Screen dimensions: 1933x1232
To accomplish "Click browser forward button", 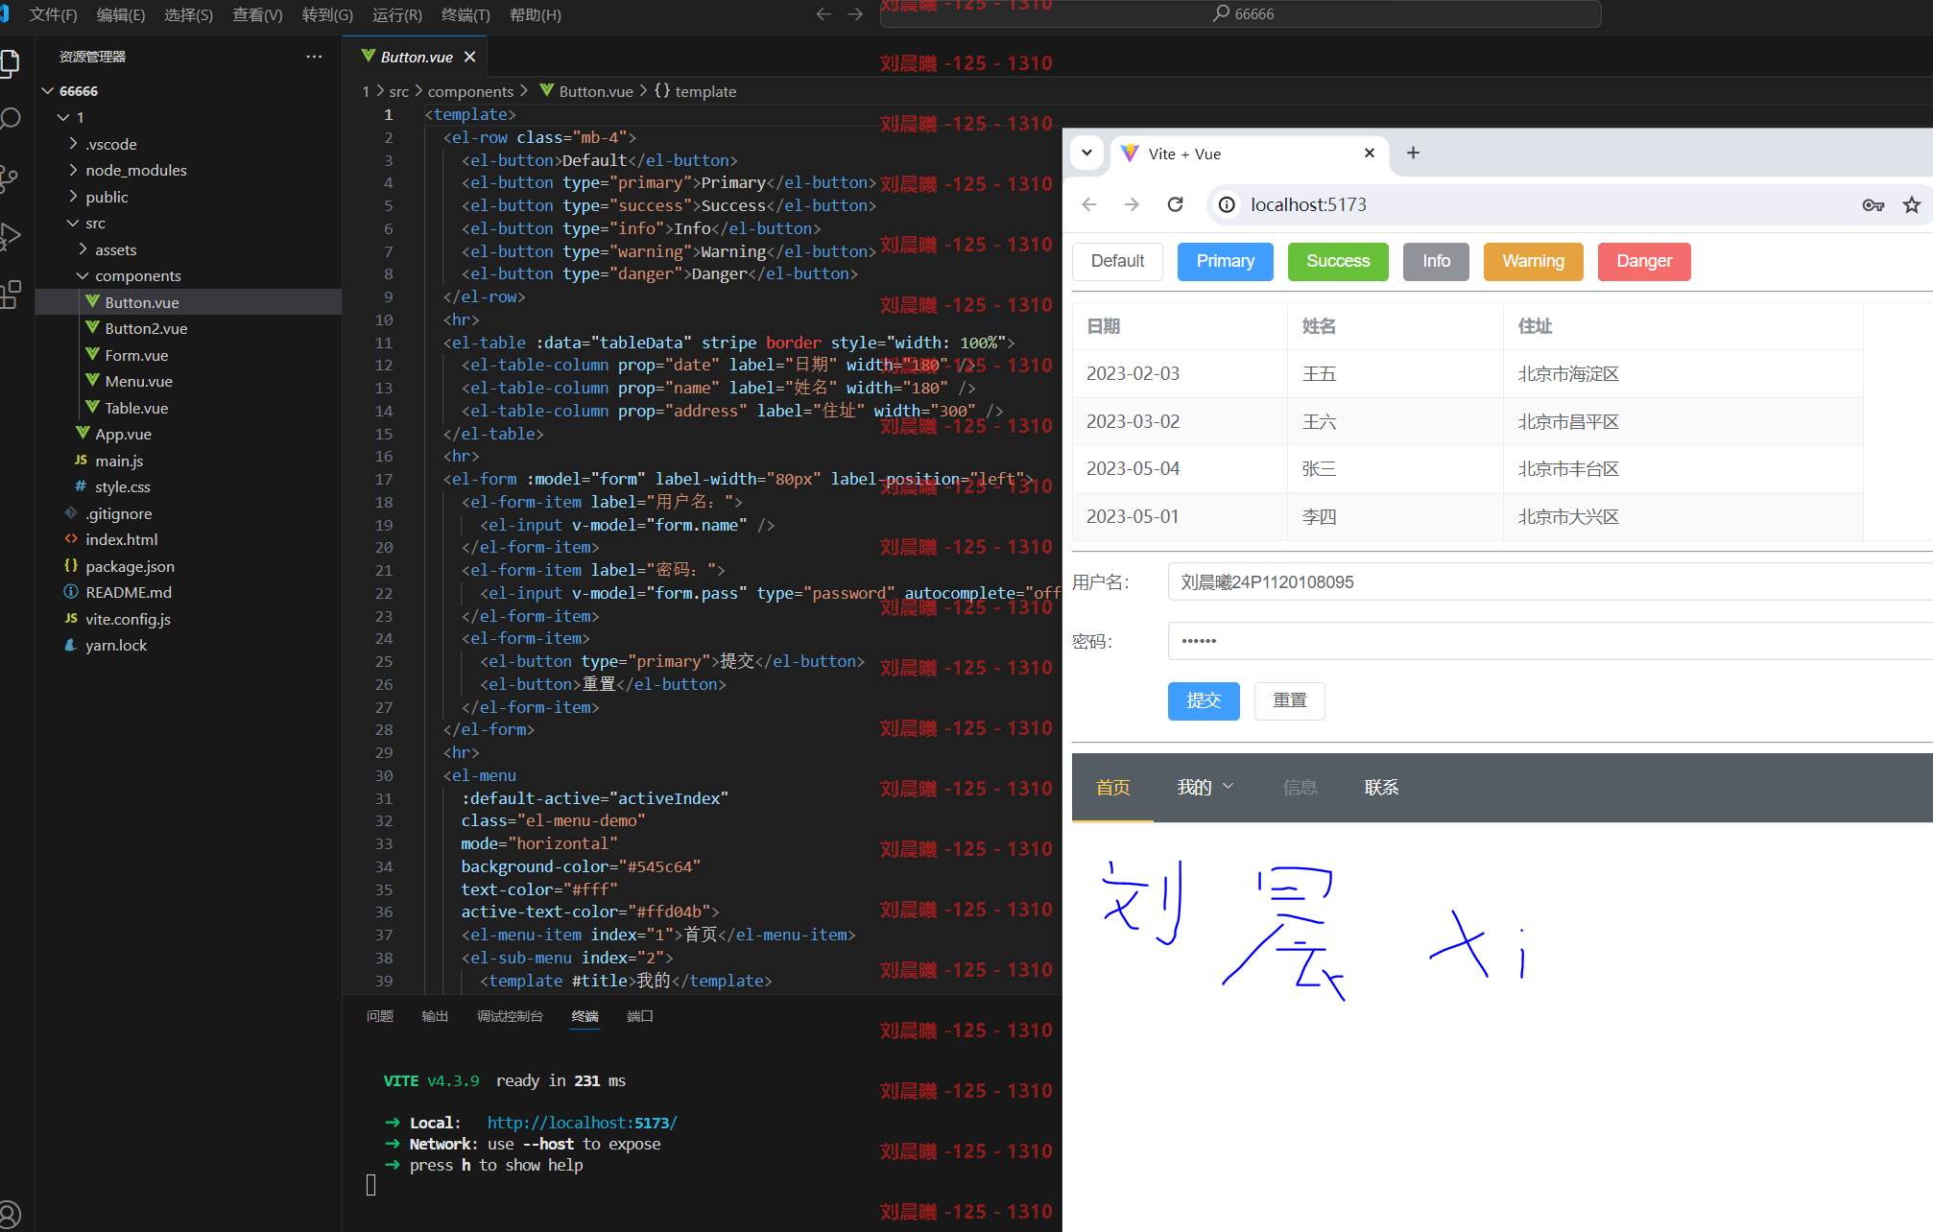I will pos(1132,204).
